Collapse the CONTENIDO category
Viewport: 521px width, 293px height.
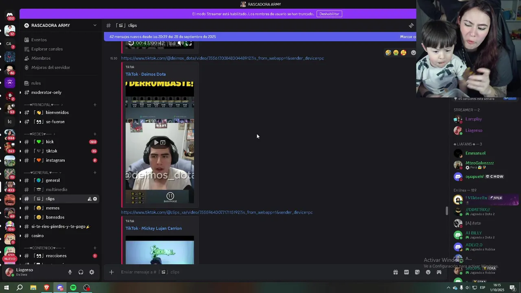pyautogui.click(x=44, y=248)
